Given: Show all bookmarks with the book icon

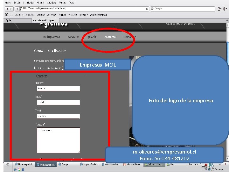Looking at the screenshot, I should tap(6, 15).
